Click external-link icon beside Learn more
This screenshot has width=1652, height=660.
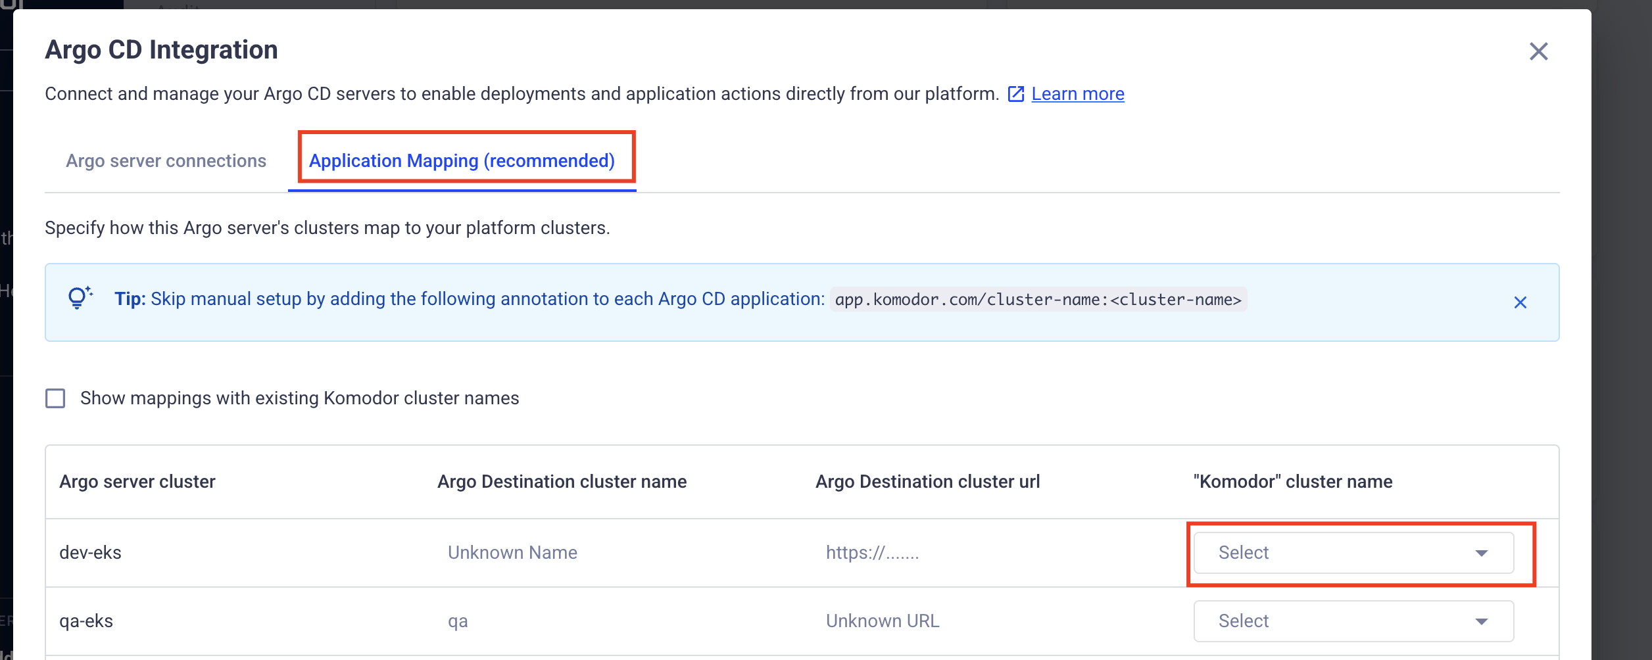click(1016, 94)
